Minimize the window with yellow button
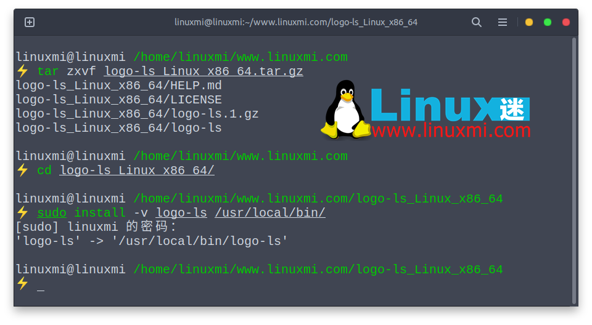The width and height of the screenshot is (592, 325). [528, 22]
